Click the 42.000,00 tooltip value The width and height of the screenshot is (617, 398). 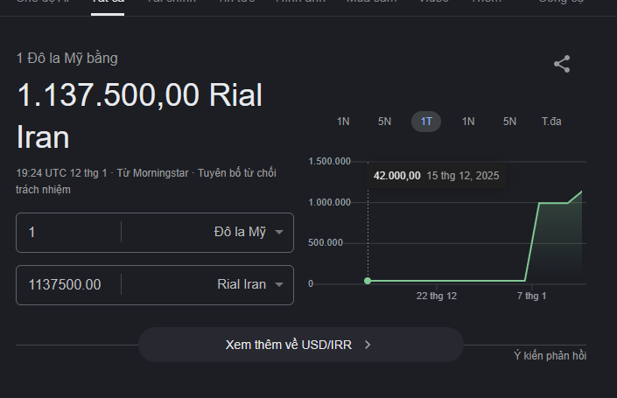click(x=397, y=176)
